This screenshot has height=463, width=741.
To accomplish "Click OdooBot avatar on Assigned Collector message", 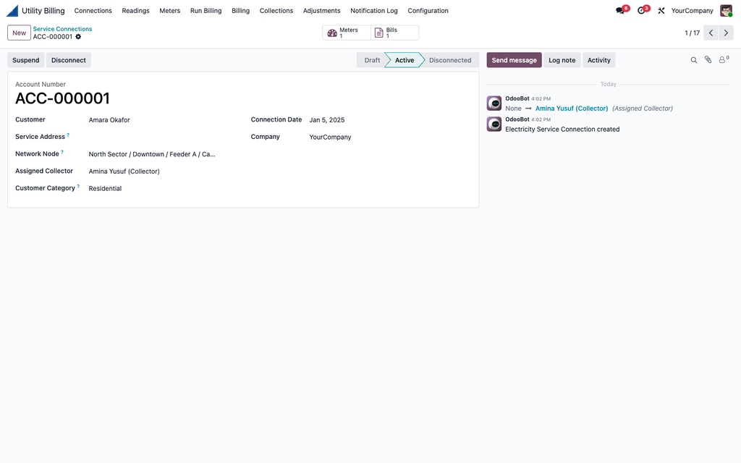I will tap(494, 103).
